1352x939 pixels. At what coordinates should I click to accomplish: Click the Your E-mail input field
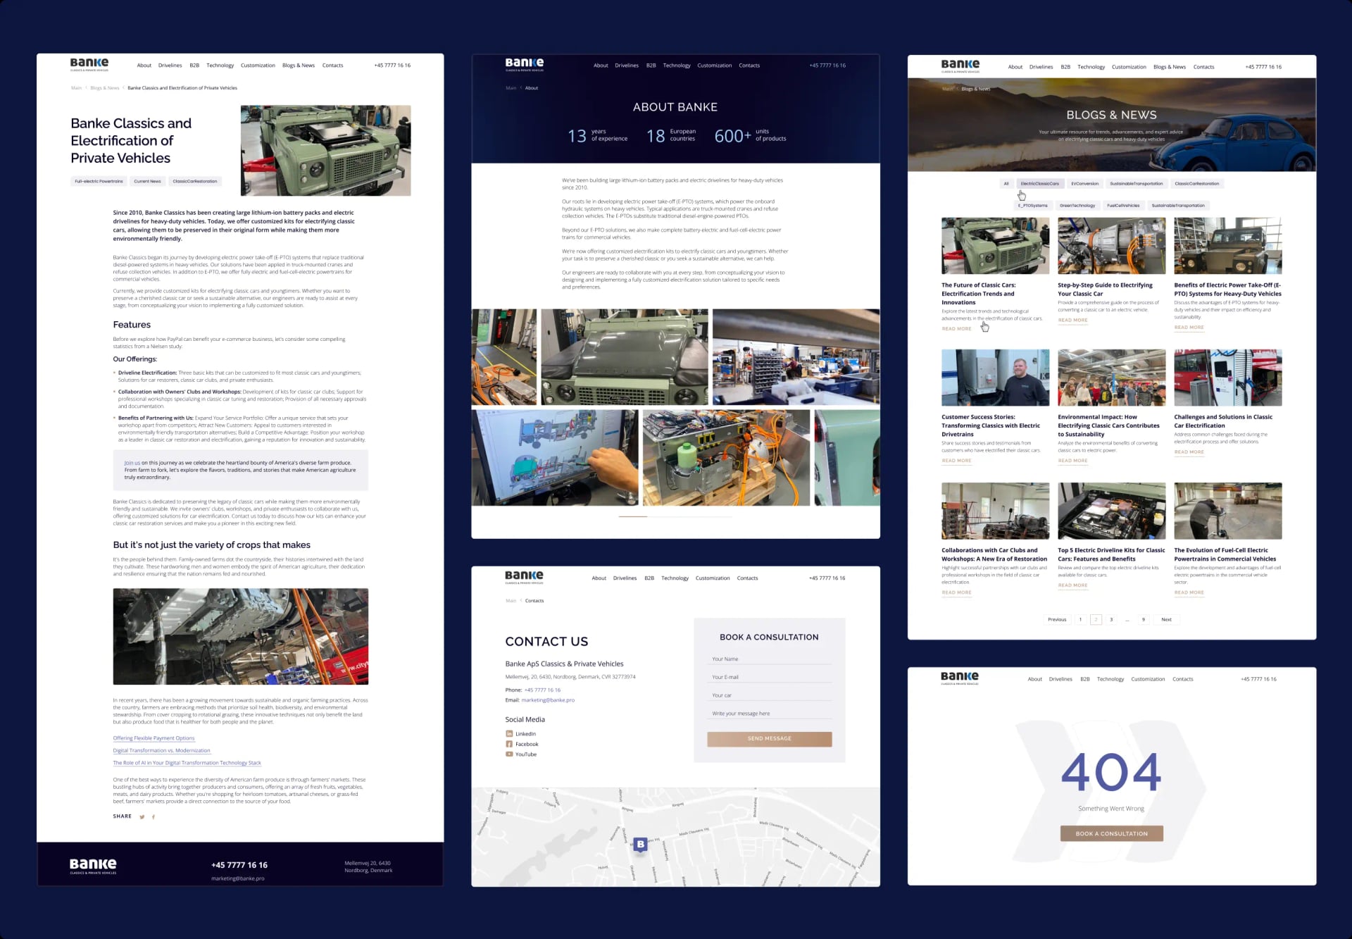point(769,678)
